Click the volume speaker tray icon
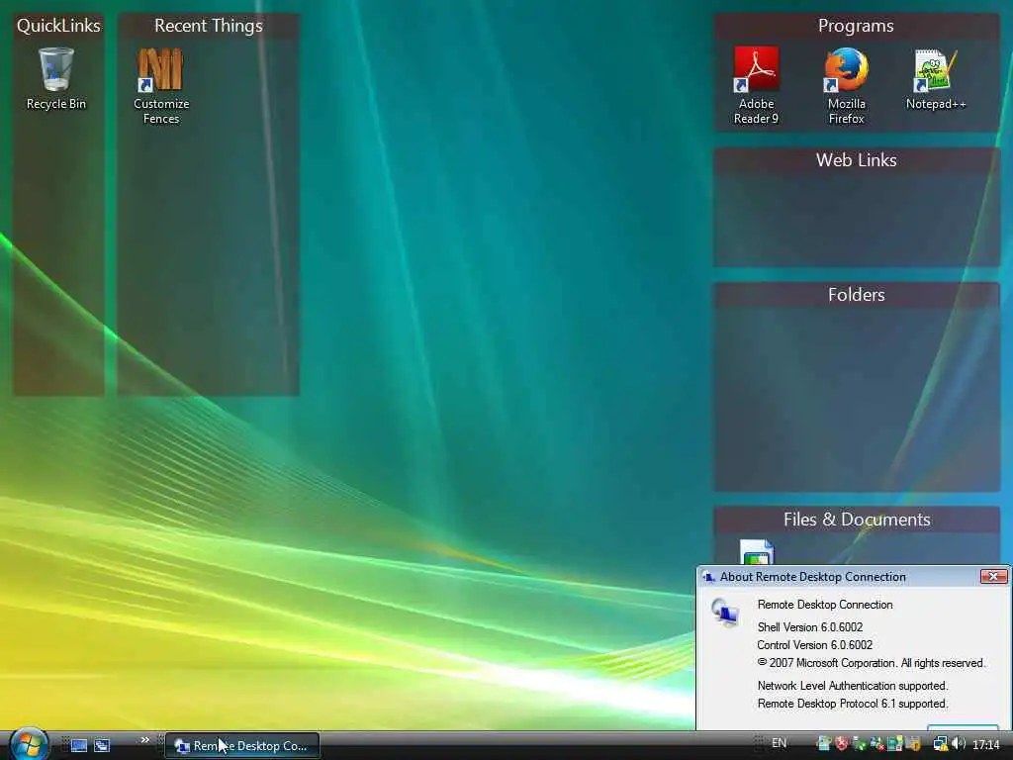 [x=958, y=744]
